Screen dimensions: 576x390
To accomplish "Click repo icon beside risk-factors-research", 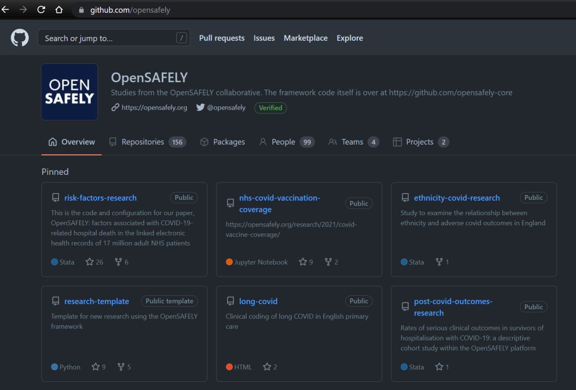I will click(x=56, y=197).
